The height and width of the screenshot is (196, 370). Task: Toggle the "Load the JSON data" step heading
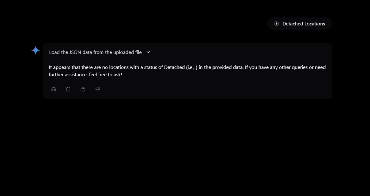tap(95, 52)
